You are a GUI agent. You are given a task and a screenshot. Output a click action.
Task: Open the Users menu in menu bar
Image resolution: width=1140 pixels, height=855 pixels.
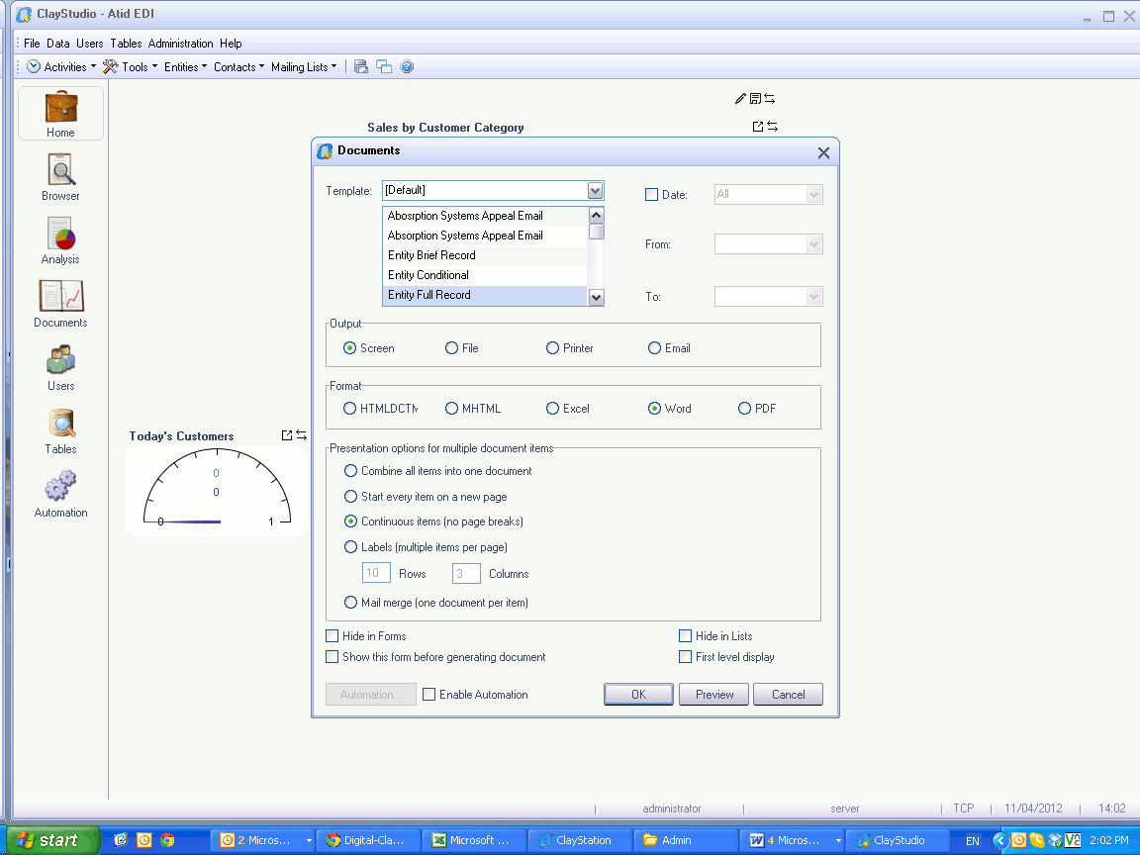coord(90,44)
